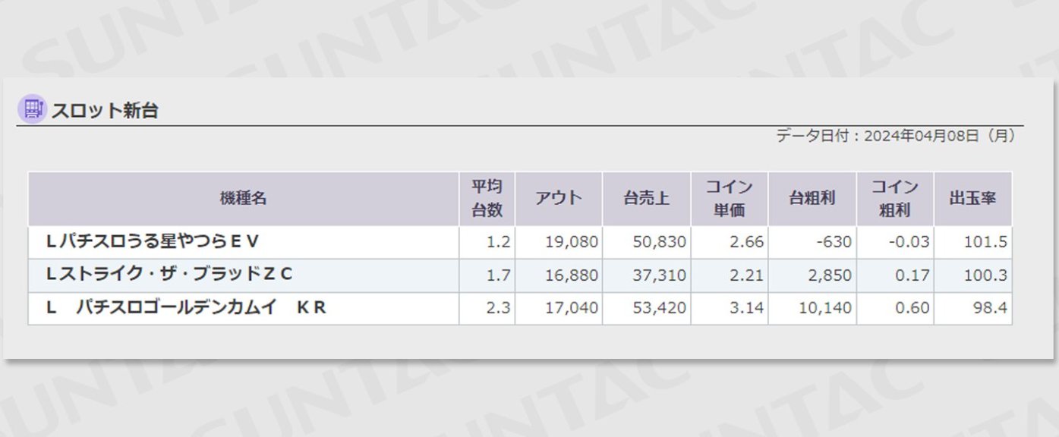The image size is (1059, 437).
Task: Select the 0.60 コイン粗利 cell
Action: point(895,309)
